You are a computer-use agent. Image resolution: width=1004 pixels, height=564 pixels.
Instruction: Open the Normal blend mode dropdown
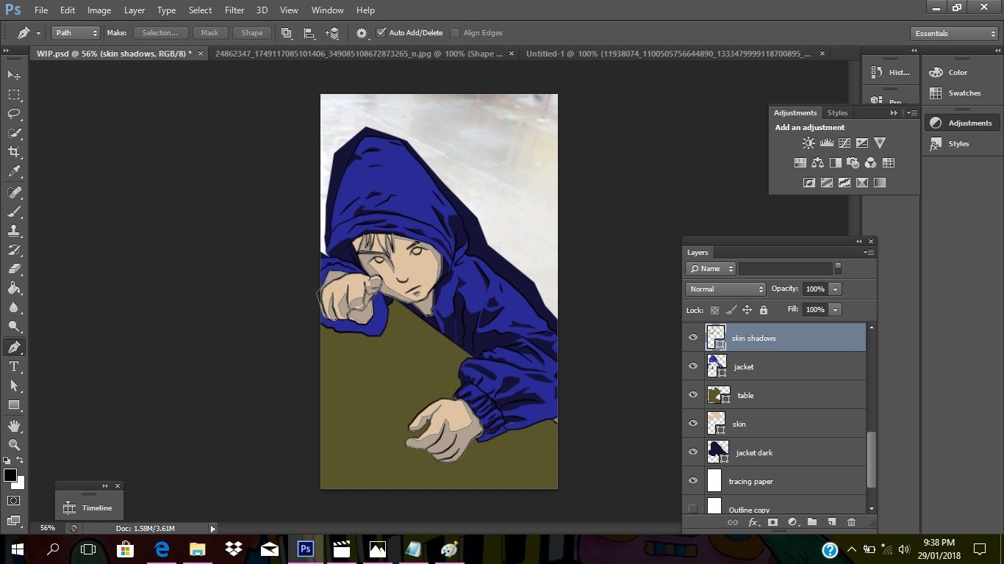pos(726,289)
